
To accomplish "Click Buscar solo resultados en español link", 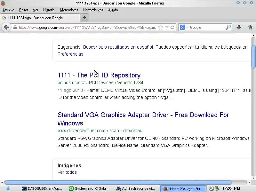I will click(x=118, y=47).
